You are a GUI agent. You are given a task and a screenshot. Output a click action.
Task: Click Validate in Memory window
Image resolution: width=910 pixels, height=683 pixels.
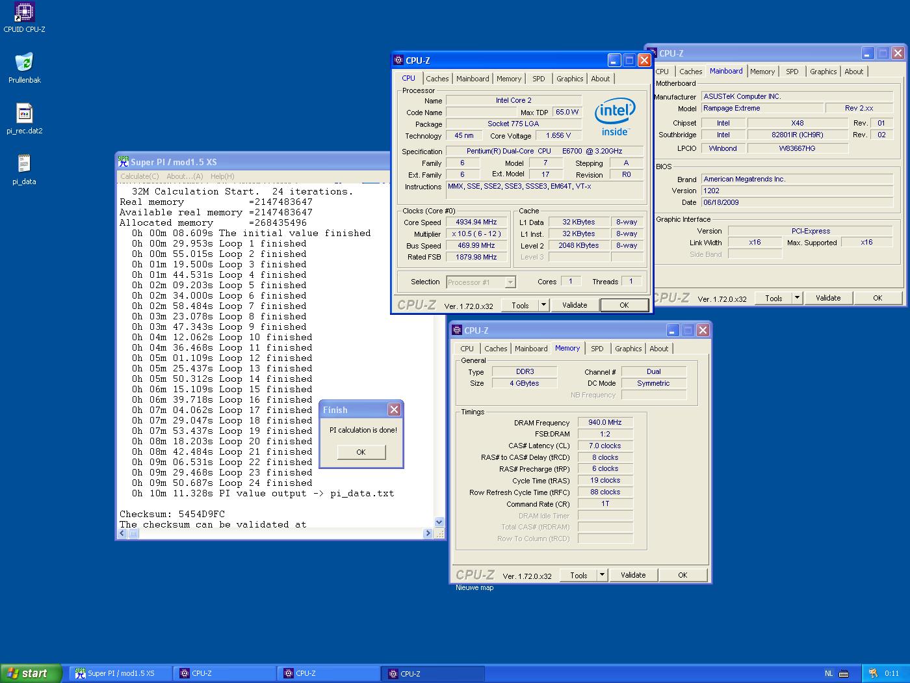tap(633, 575)
